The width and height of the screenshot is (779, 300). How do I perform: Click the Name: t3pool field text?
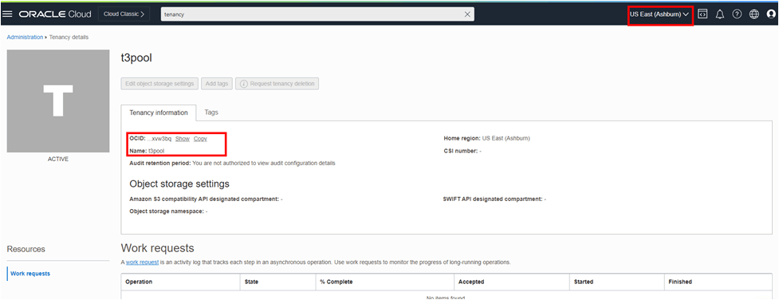point(147,150)
